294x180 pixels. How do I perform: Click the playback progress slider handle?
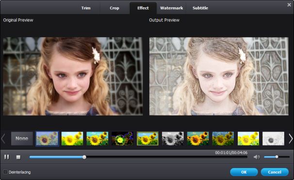84,157
